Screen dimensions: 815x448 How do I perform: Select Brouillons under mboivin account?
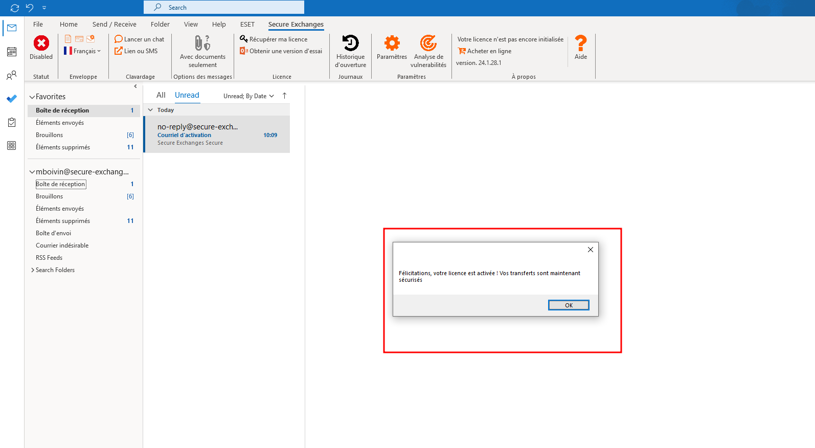pyautogui.click(x=84, y=196)
